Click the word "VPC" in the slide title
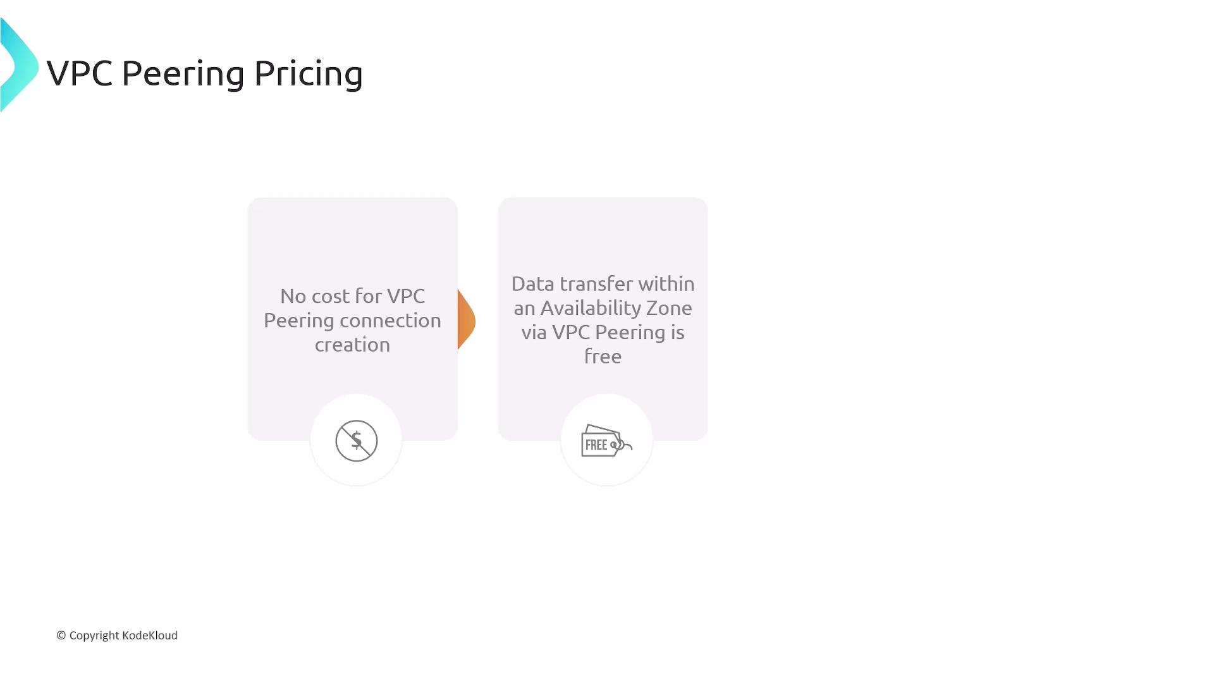Viewport: 1214px width, 683px height. click(80, 73)
